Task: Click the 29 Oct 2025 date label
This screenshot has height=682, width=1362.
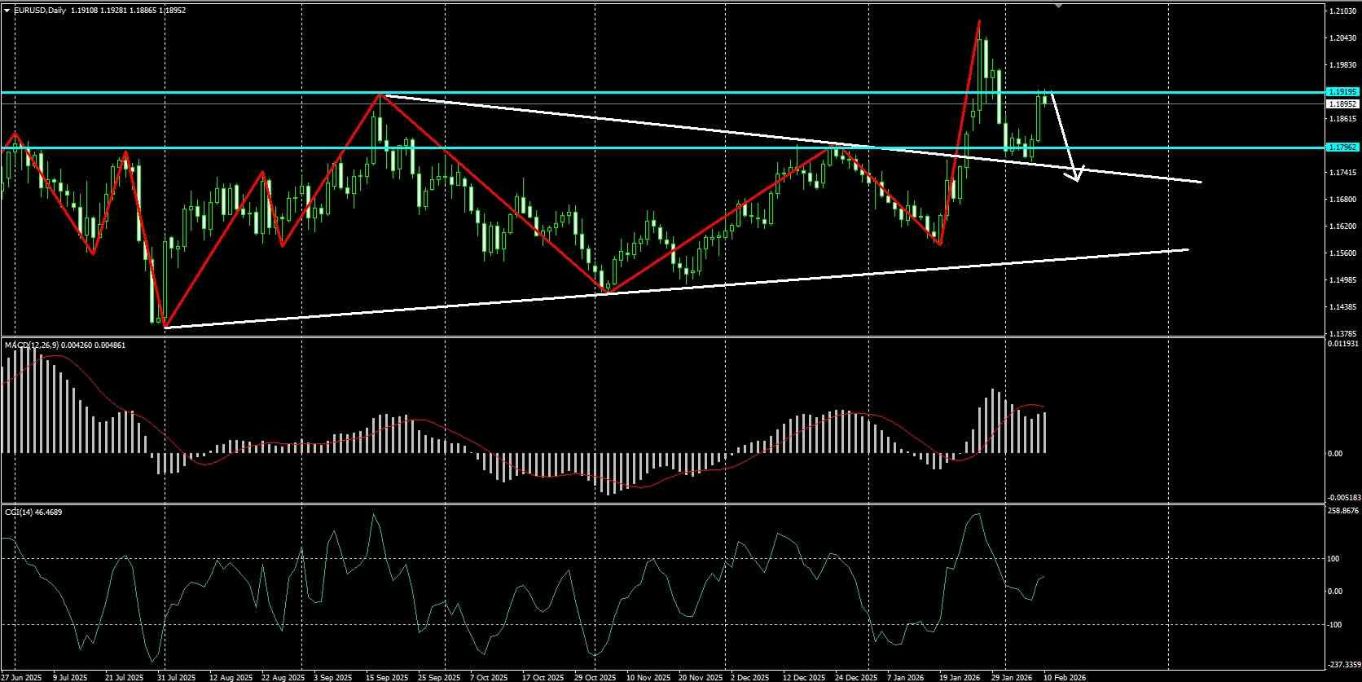Action: pyautogui.click(x=595, y=677)
